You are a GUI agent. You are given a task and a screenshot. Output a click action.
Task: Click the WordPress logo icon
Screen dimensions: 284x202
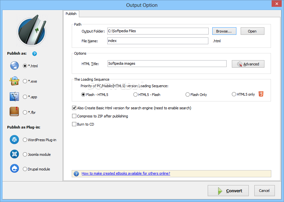pos(14,140)
